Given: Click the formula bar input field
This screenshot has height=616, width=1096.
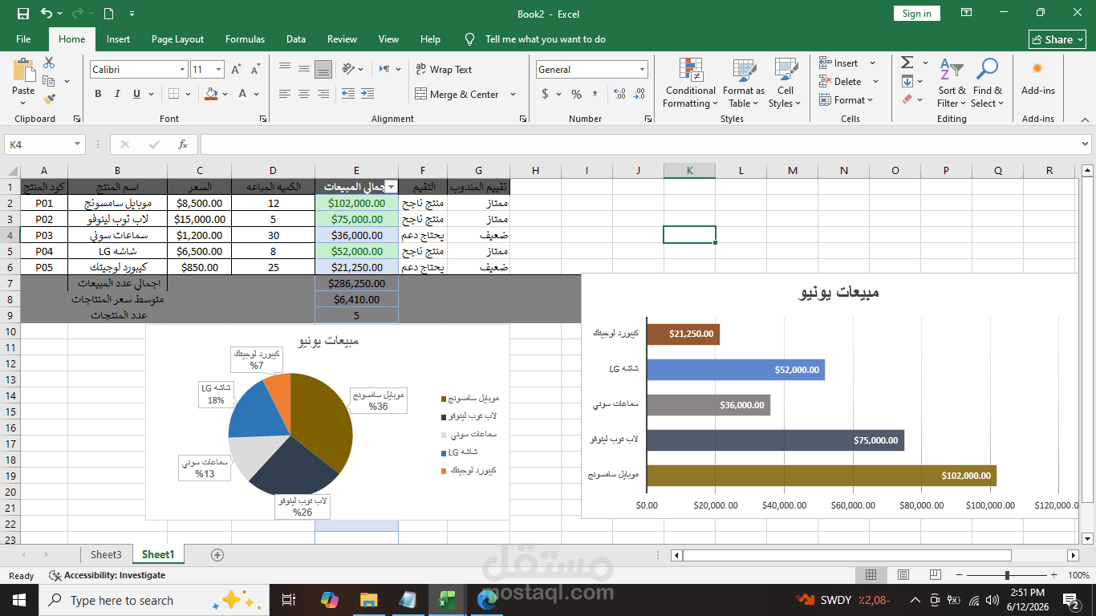Looking at the screenshot, I should [639, 144].
